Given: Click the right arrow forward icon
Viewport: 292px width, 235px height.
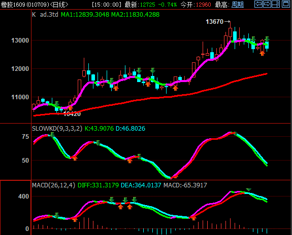Looking at the screenshot, I should click(x=267, y=4).
